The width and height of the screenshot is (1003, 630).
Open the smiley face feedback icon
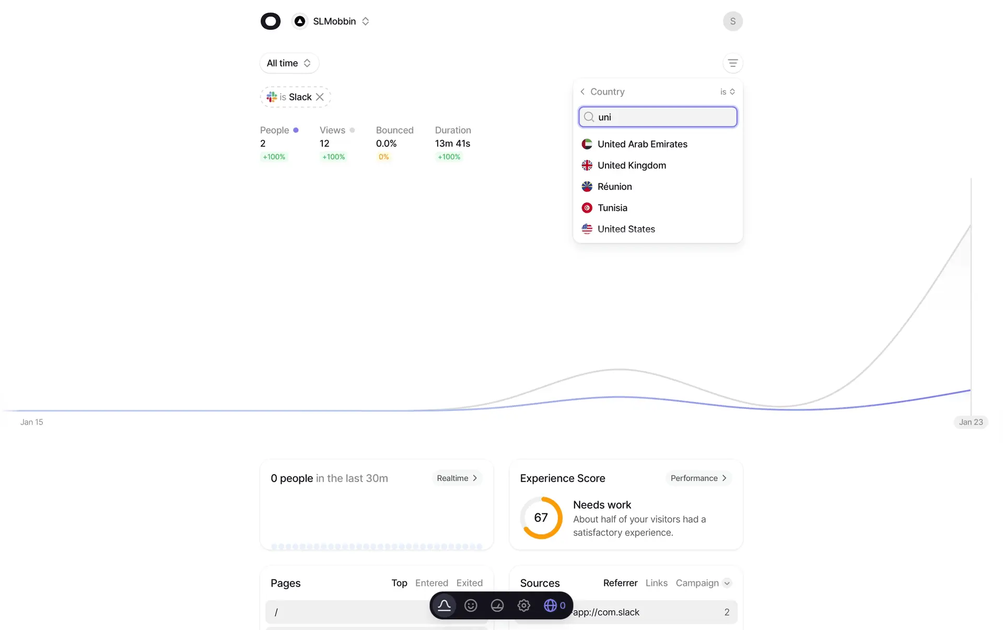point(471,605)
